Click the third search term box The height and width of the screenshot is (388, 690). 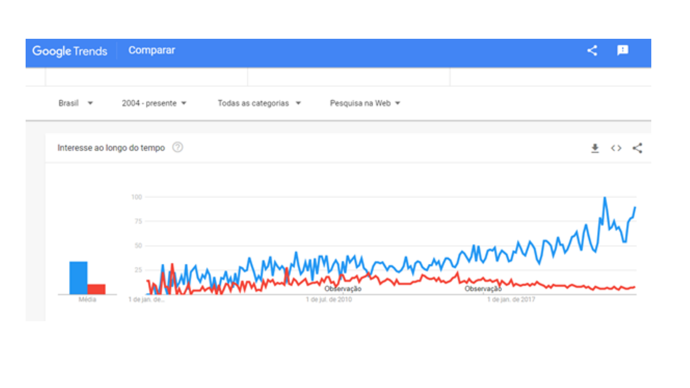click(550, 77)
